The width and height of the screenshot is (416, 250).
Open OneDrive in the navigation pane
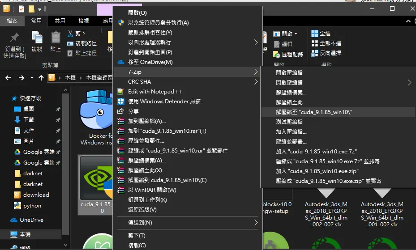31,220
